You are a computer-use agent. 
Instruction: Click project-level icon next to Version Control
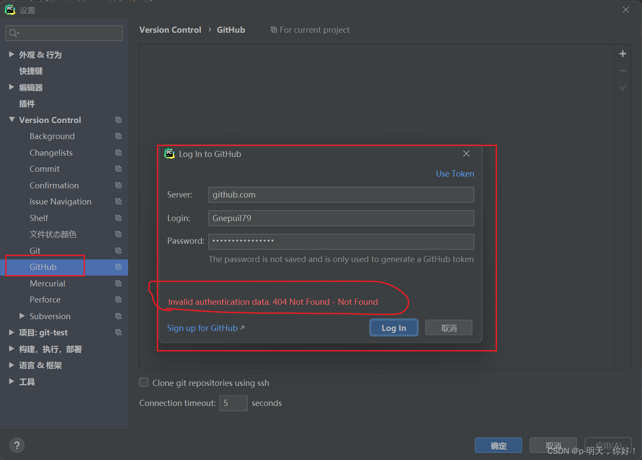pos(118,120)
